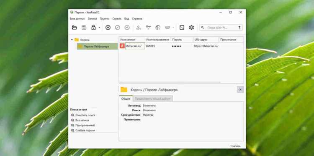This screenshot has height=156, width=314.
Task: Click the magnifier icon in the search box
Action: pyautogui.click(x=203, y=28)
